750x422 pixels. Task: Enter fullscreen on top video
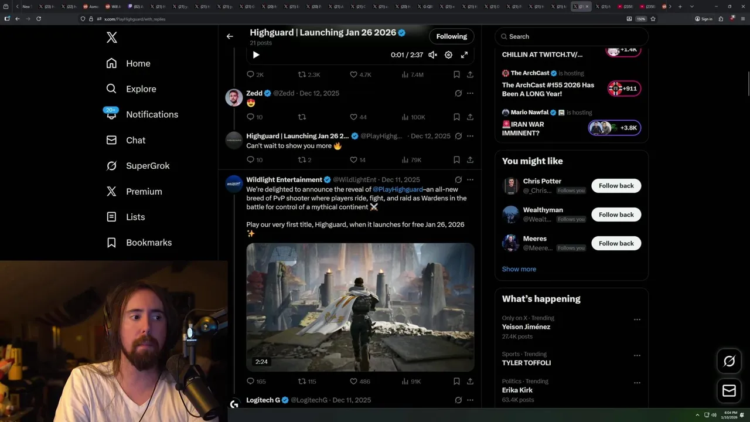464,55
